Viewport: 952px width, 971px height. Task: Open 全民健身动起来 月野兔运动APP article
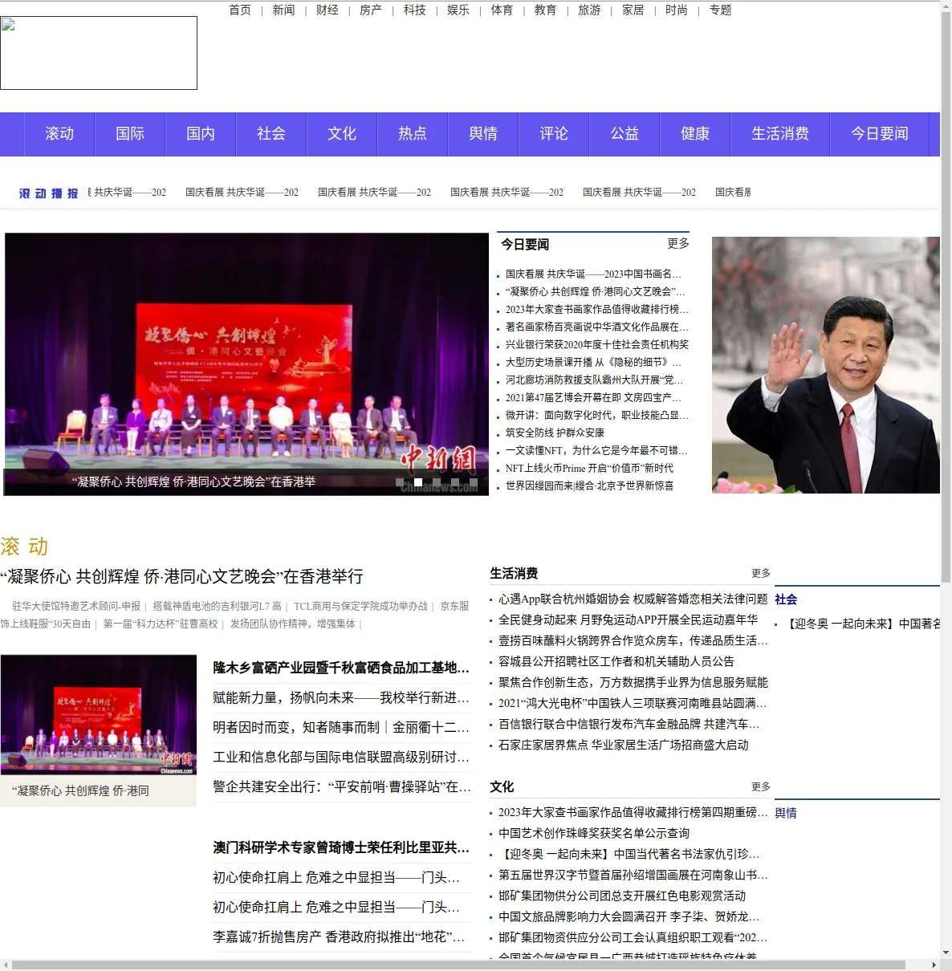pos(628,620)
